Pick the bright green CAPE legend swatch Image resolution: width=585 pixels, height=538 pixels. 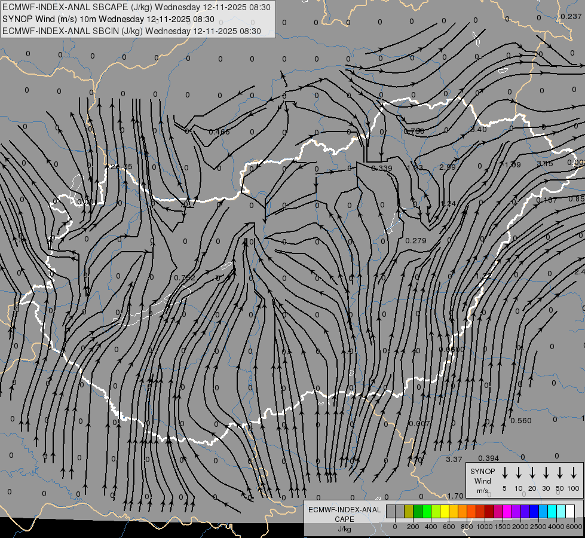[x=427, y=511]
